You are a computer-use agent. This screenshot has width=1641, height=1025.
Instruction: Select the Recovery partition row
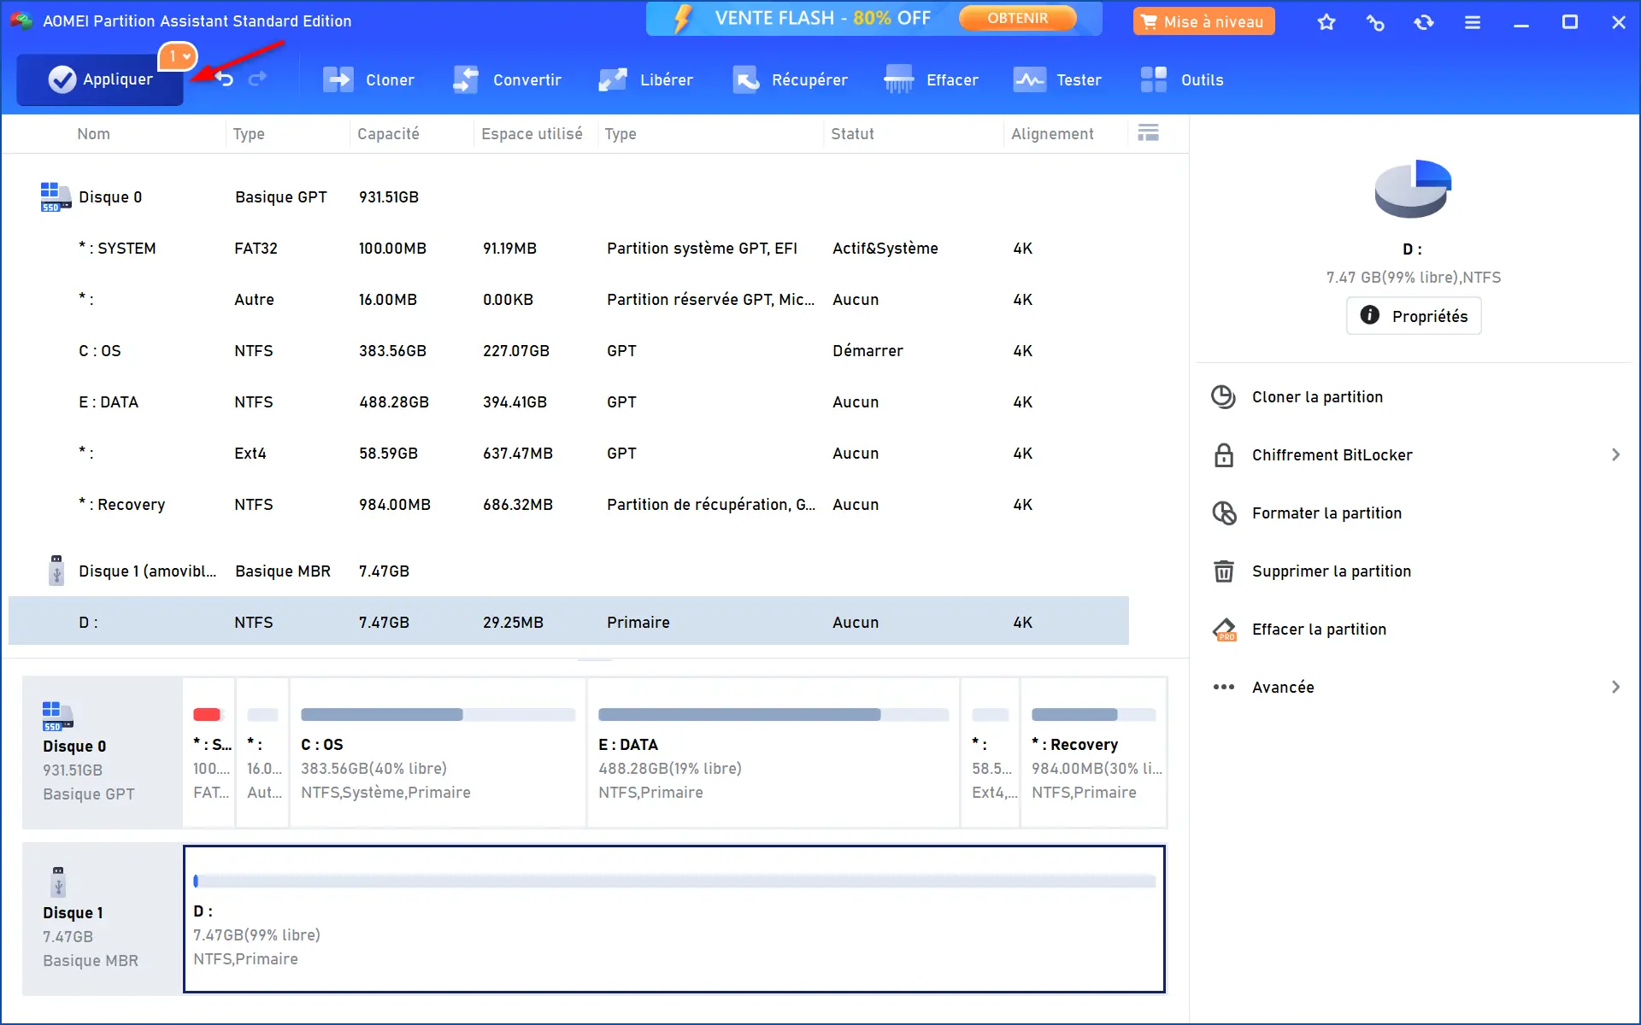(x=568, y=505)
